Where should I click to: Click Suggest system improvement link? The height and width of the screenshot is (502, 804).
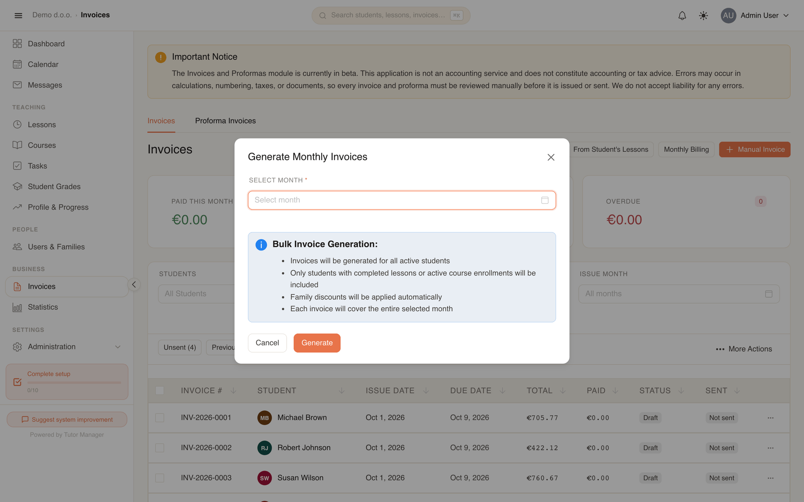67,420
